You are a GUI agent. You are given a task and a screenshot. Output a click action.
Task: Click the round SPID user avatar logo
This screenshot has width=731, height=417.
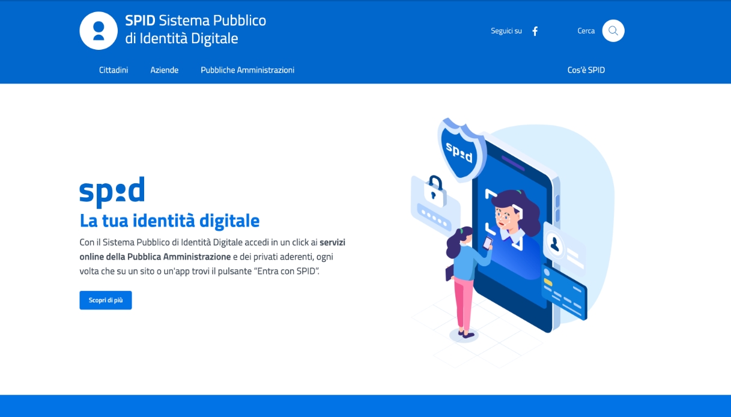pos(99,31)
